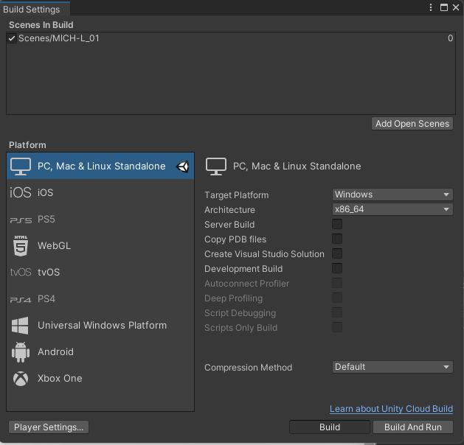
Task: Select the WebGL platform entry
Action: pos(100,246)
